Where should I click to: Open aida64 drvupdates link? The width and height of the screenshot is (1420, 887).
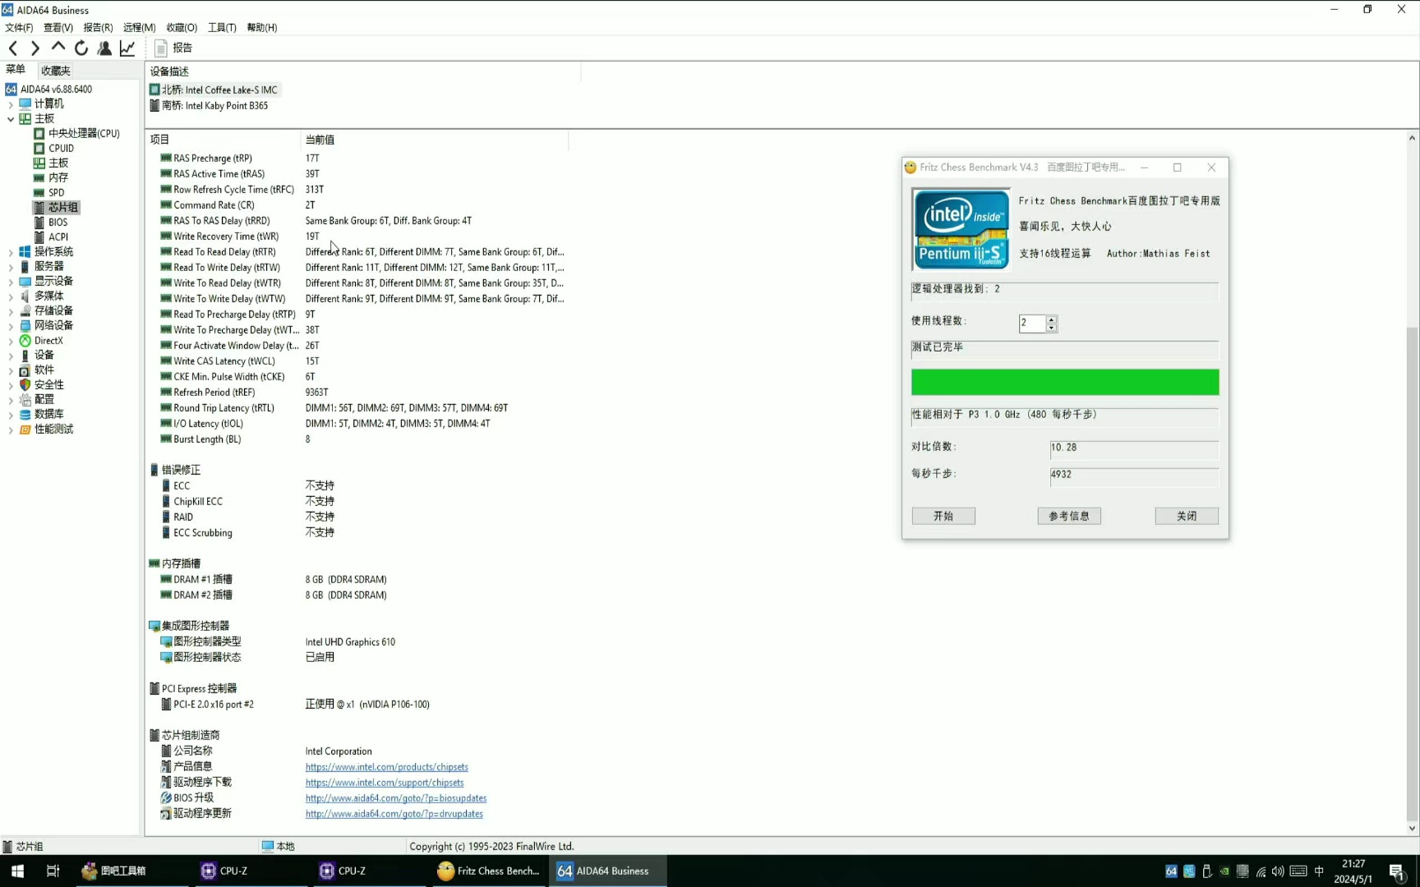click(x=394, y=814)
